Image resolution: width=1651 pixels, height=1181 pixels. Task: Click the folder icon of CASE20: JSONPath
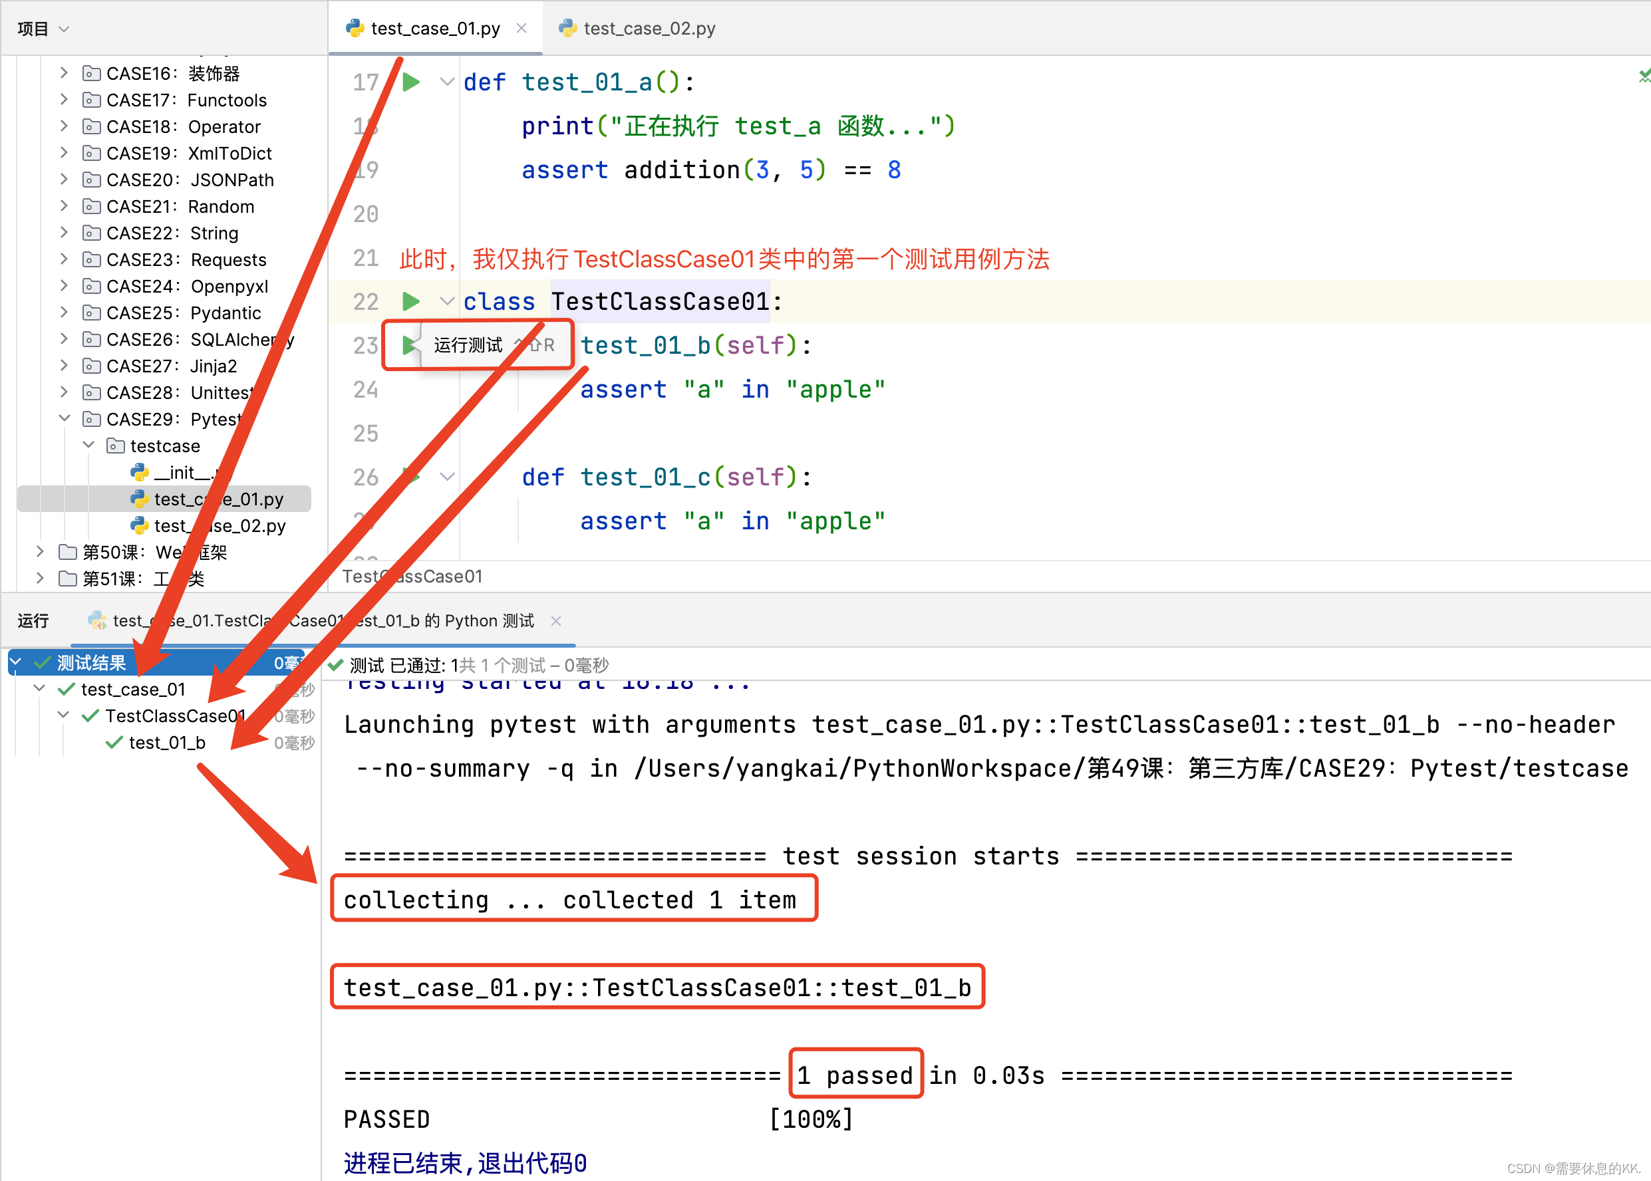click(91, 180)
